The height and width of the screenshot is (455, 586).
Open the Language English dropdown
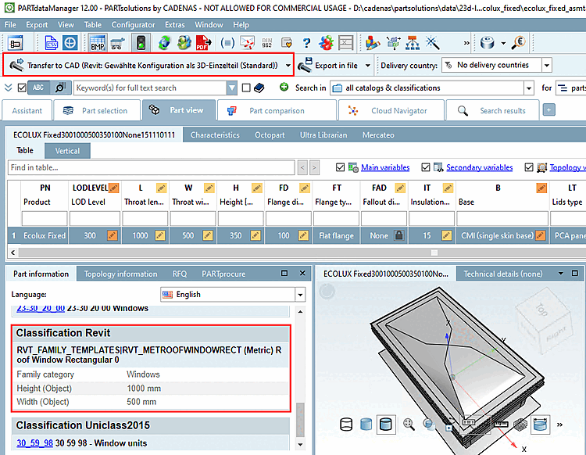pyautogui.click(x=300, y=295)
